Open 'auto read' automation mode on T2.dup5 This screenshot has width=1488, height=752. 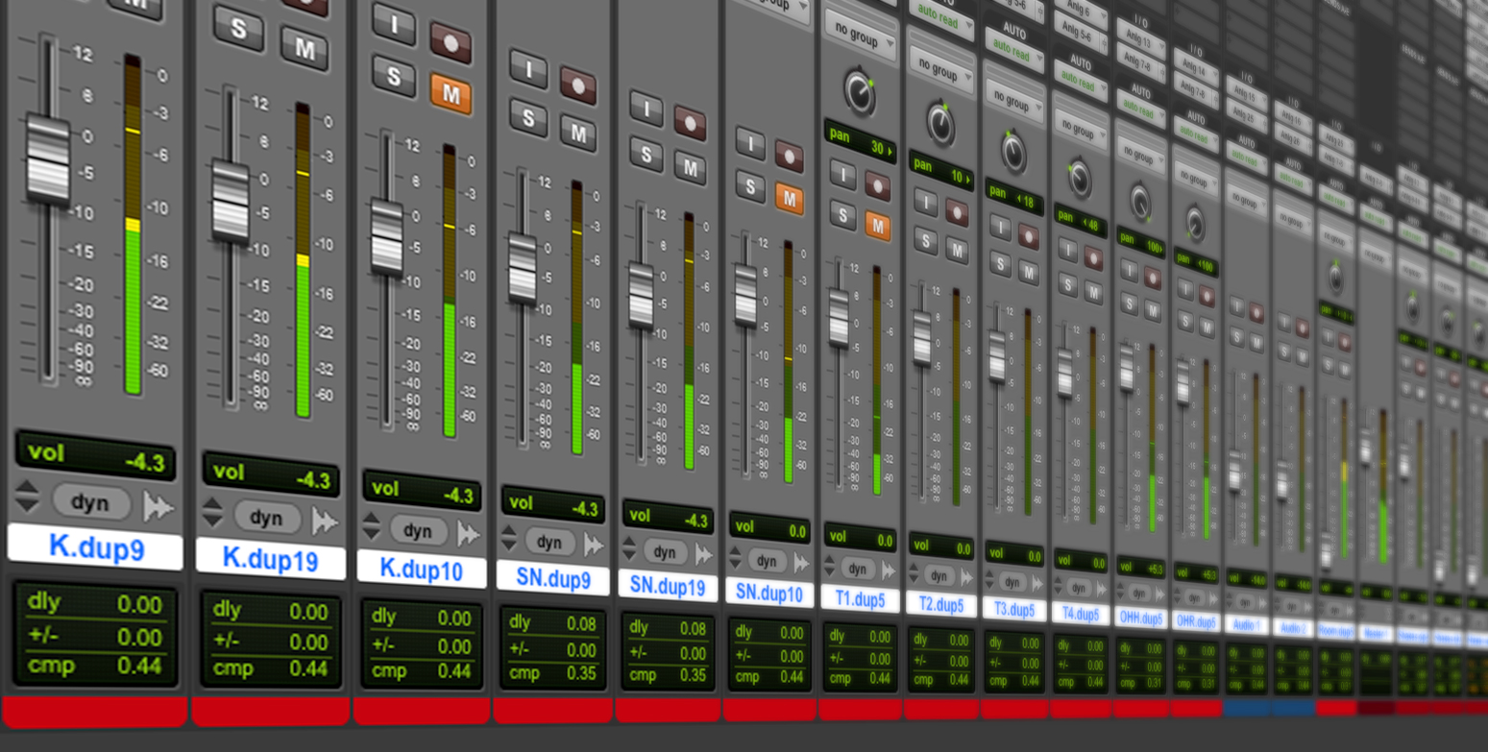pyautogui.click(x=940, y=15)
